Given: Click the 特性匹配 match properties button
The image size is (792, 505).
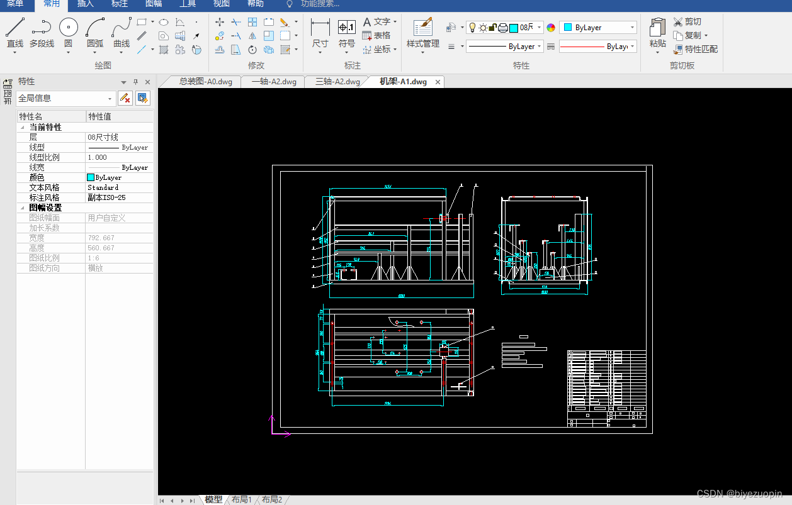Looking at the screenshot, I should 695,49.
